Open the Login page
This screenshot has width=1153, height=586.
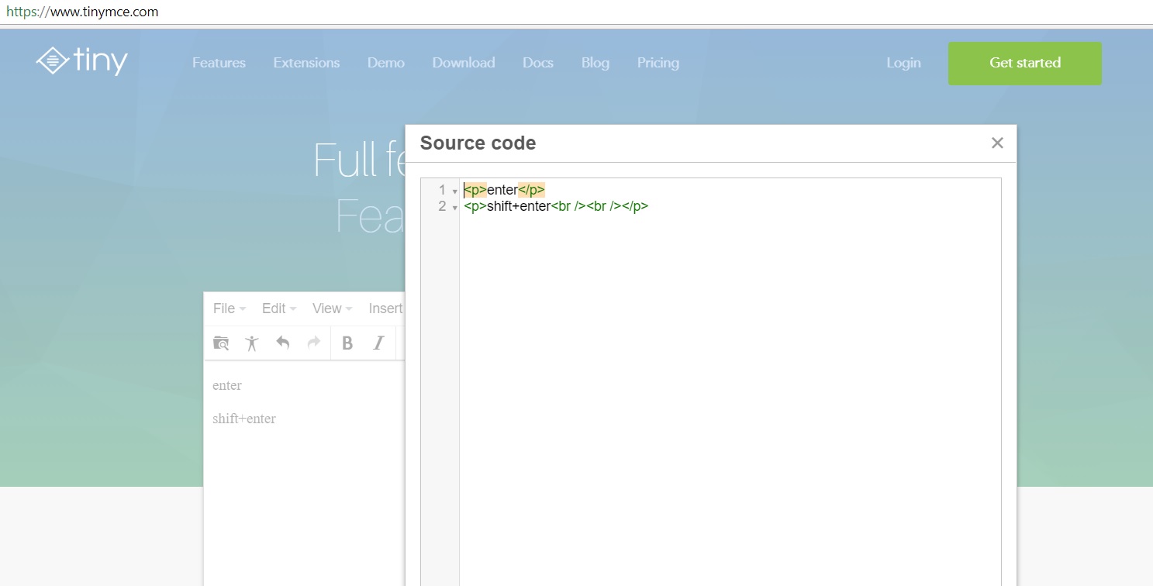[903, 63]
